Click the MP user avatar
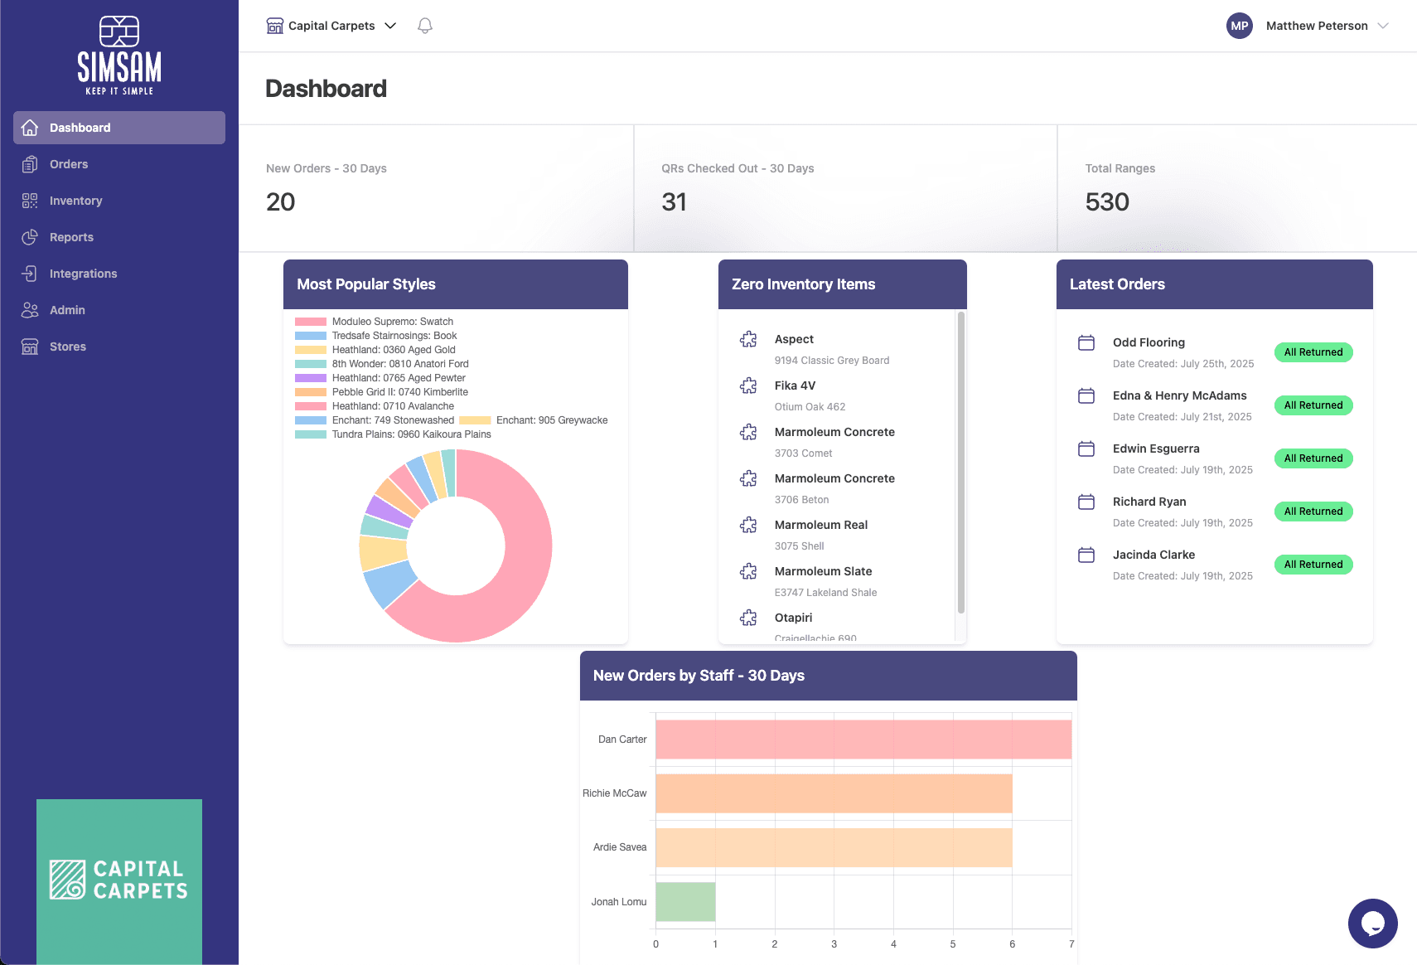This screenshot has height=965, width=1417. point(1239,26)
